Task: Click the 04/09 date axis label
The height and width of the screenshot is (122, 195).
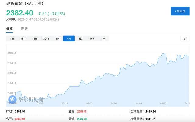Action: click(x=139, y=103)
